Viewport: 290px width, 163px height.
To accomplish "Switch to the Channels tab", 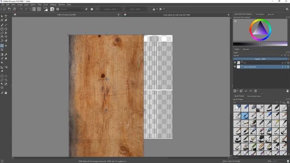I will point(246,49).
